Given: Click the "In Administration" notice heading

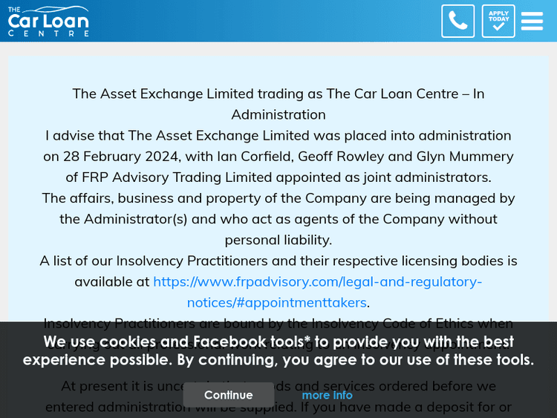Looking at the screenshot, I should tap(278, 104).
